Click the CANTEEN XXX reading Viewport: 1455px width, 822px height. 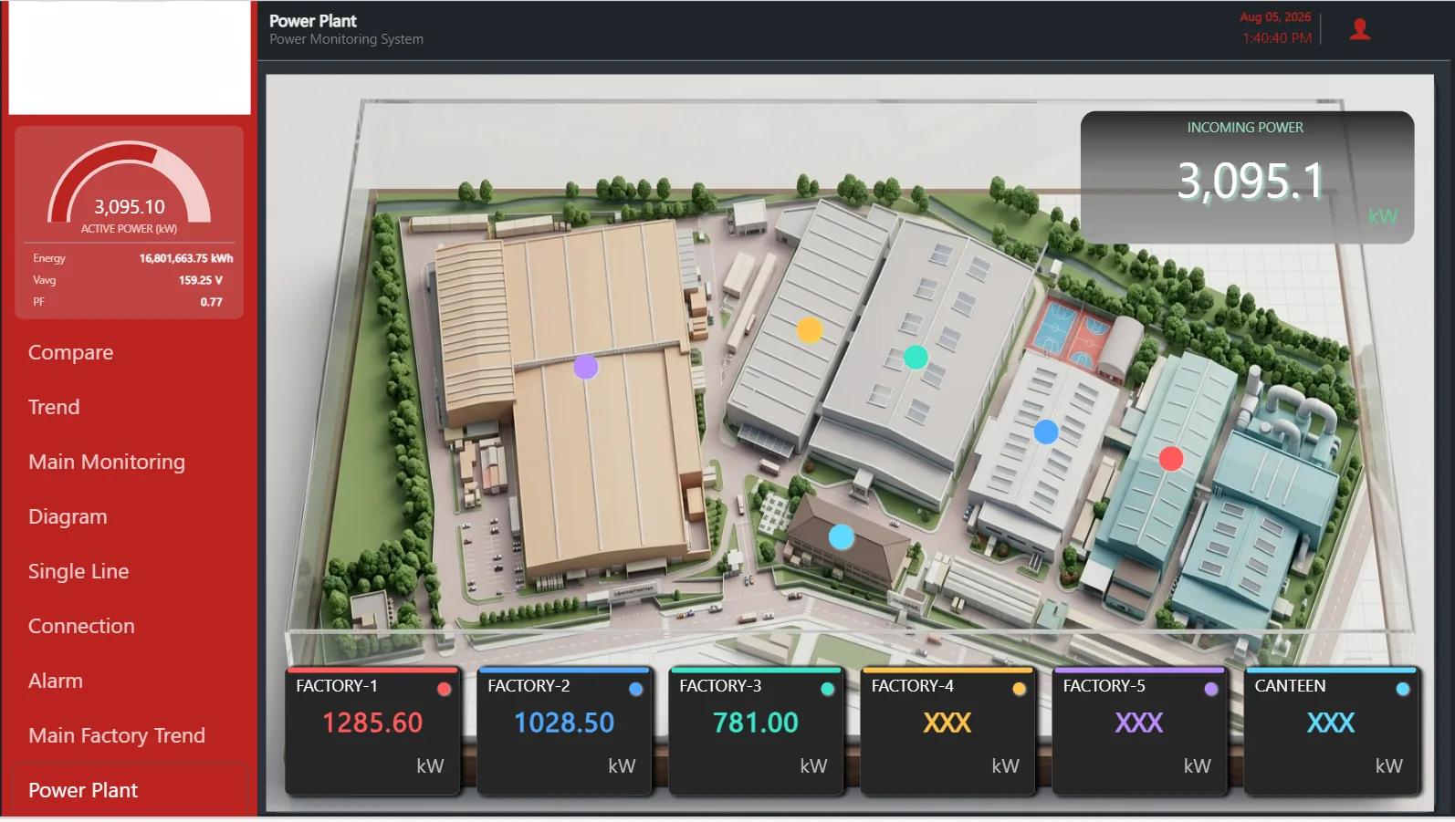1331,723
